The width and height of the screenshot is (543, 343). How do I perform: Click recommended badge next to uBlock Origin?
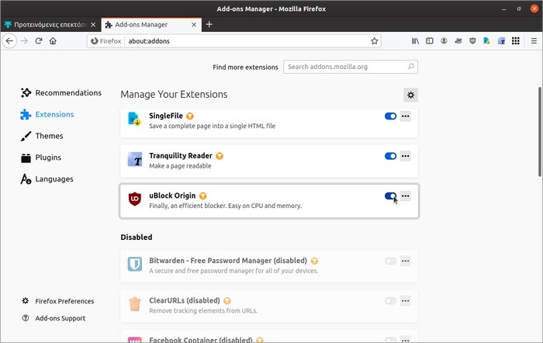click(203, 196)
